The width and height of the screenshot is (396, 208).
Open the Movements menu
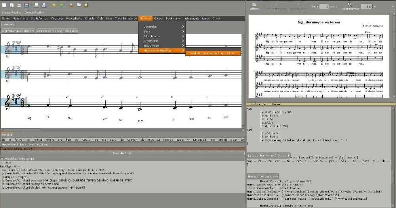pyautogui.click(x=20, y=19)
